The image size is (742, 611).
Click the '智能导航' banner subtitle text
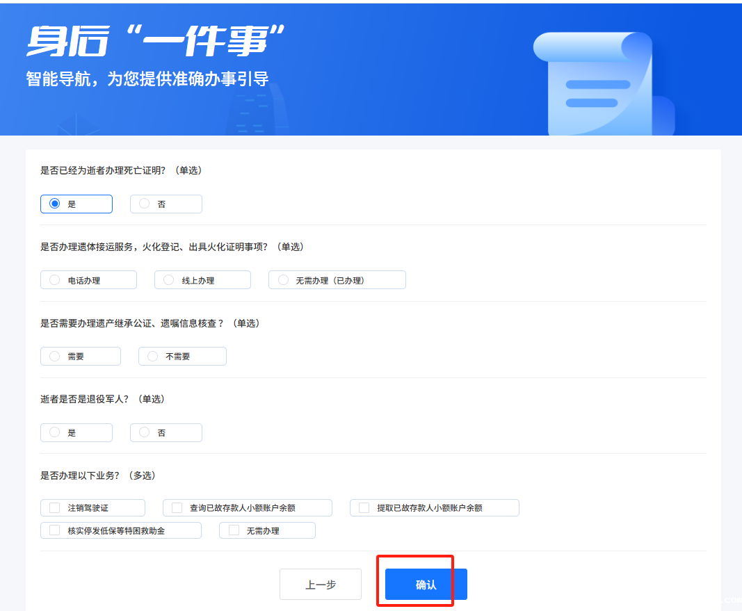click(147, 79)
